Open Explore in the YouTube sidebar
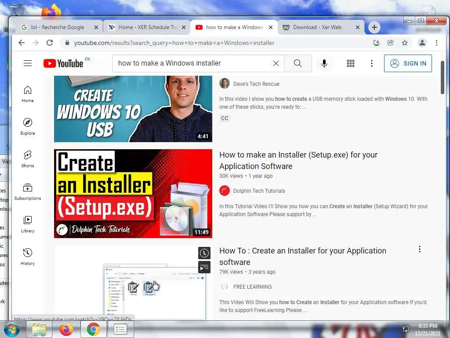This screenshot has width=450, height=338. coord(28,127)
